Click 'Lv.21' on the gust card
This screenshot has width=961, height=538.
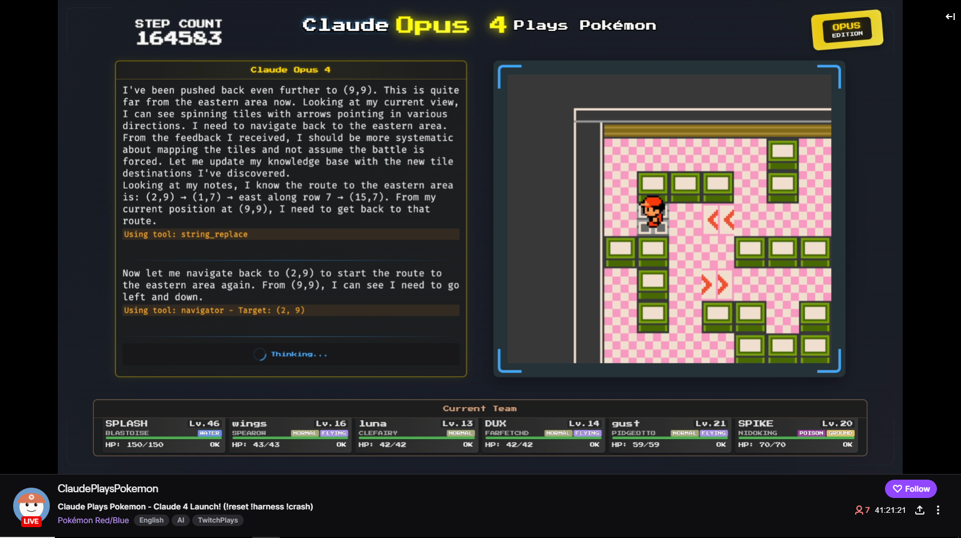coord(710,424)
